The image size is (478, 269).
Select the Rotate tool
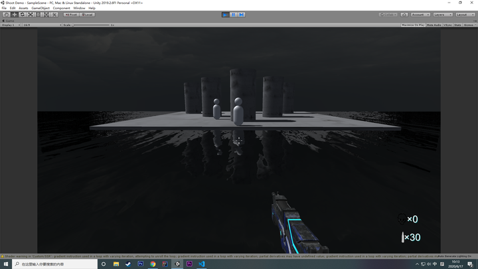pos(23,15)
